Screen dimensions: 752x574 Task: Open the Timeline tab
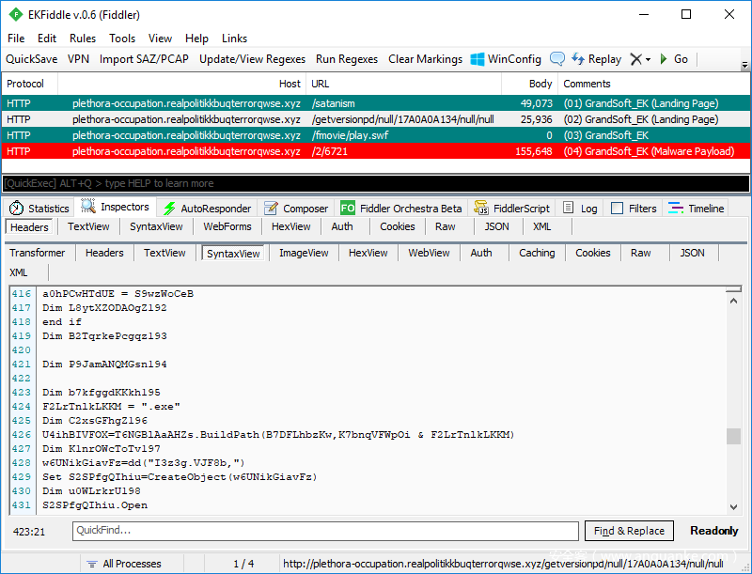(697, 209)
